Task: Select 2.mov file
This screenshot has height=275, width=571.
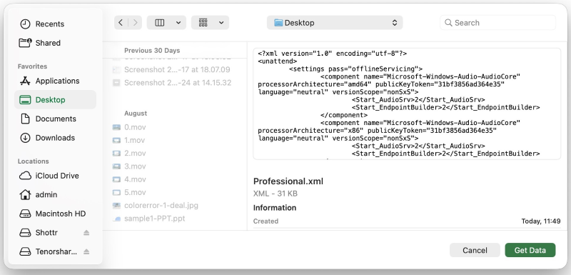Action: pos(135,154)
